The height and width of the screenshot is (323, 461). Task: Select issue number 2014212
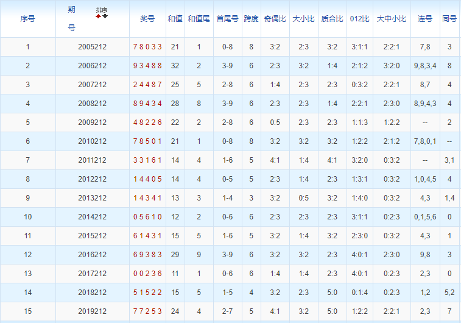[92, 217]
